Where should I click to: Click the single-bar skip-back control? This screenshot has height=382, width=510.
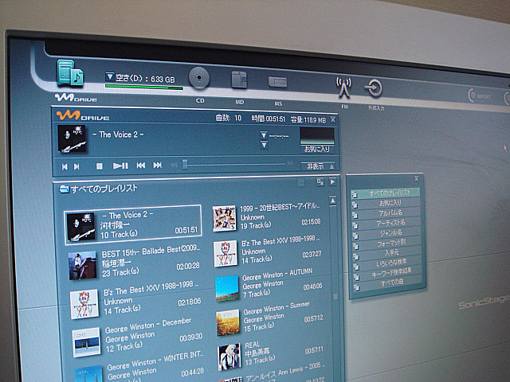tap(65, 166)
